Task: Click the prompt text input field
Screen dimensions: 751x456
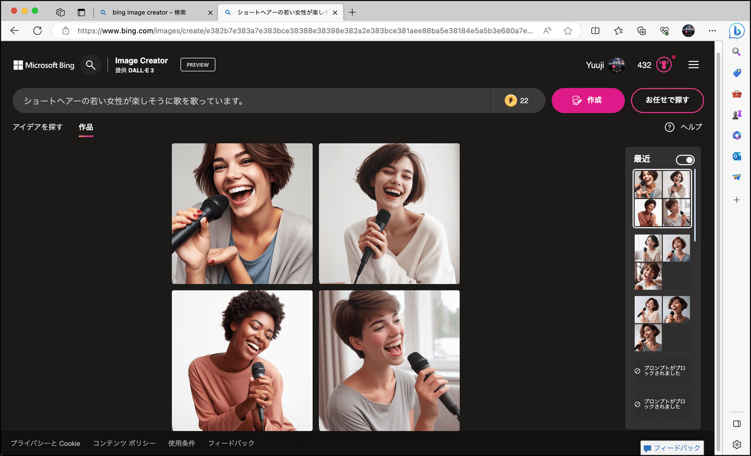Action: [253, 100]
